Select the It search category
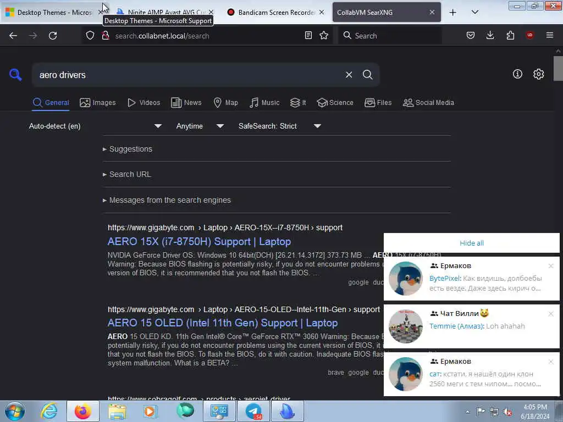 298,103
